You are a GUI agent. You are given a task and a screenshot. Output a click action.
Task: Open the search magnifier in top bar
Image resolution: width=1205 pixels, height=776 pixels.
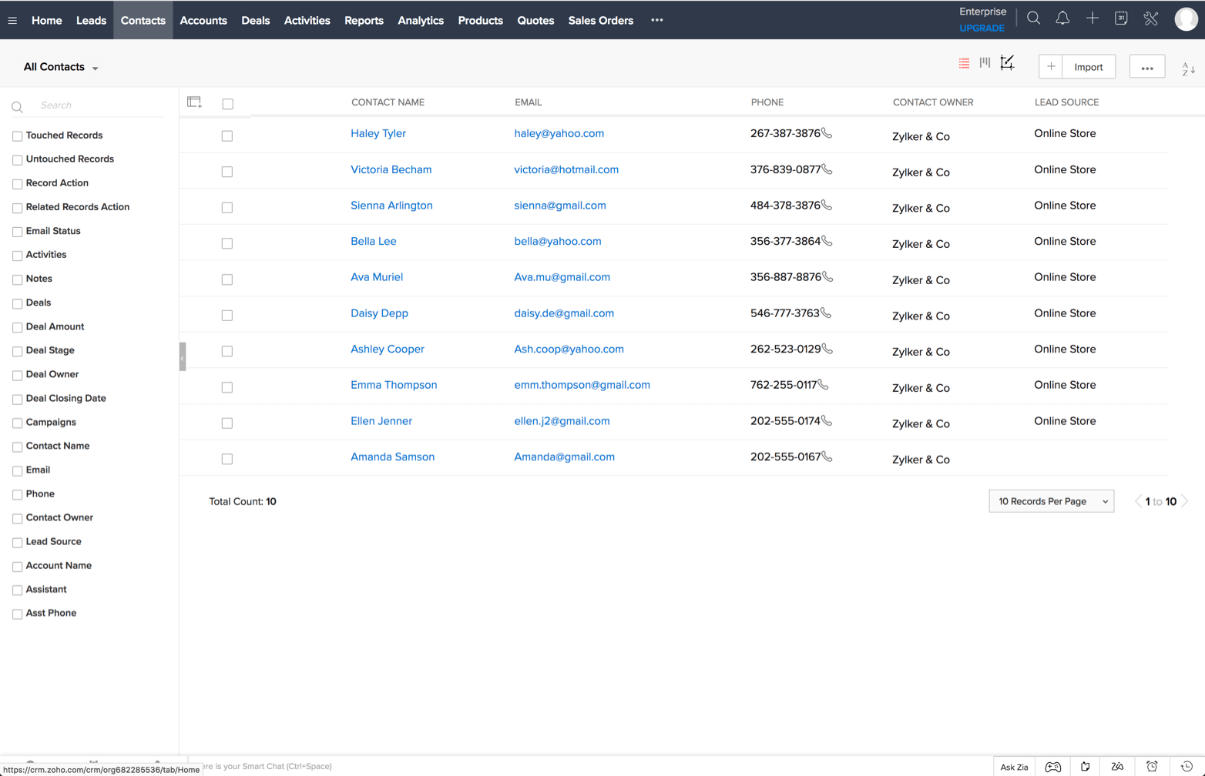point(1033,18)
